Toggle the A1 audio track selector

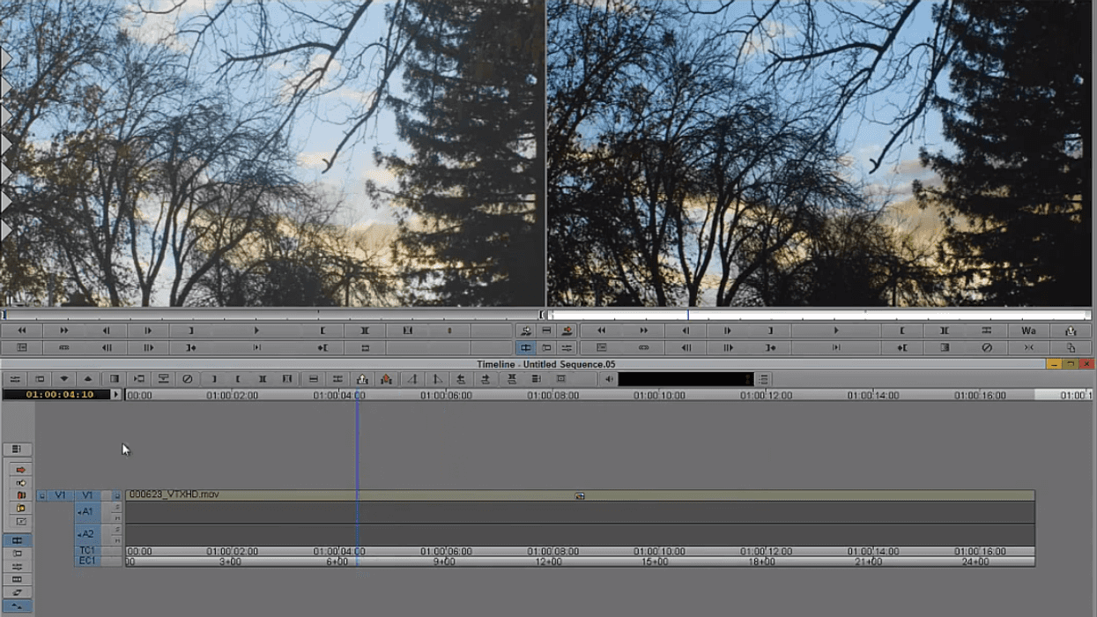87,512
